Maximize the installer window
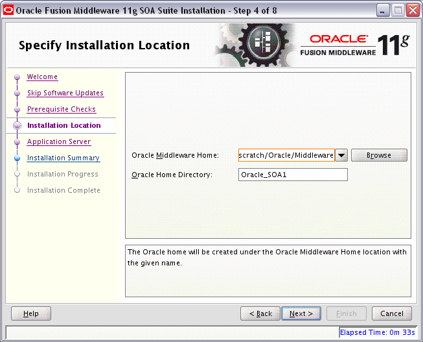Screen dimensions: 423x342 [398, 10]
